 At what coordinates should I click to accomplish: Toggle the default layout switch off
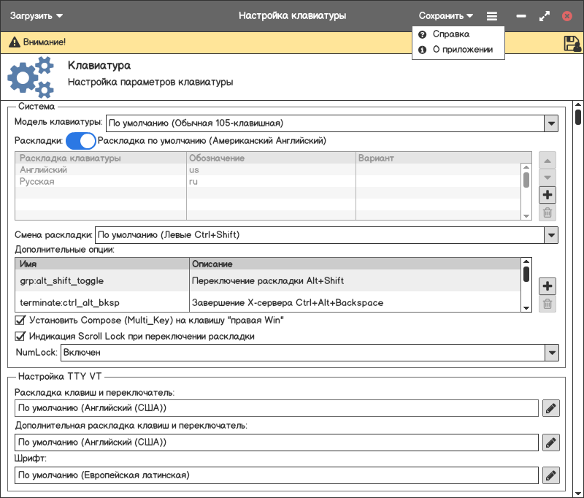pyautogui.click(x=81, y=140)
